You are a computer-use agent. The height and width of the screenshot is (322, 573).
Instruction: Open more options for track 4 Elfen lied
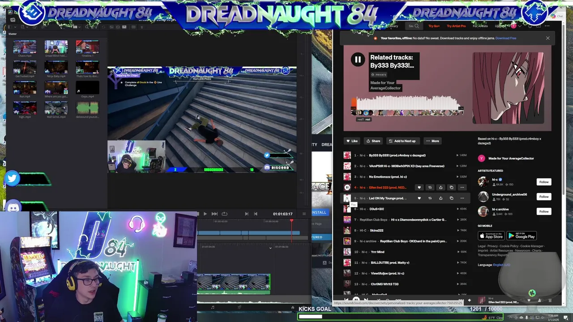(462, 187)
